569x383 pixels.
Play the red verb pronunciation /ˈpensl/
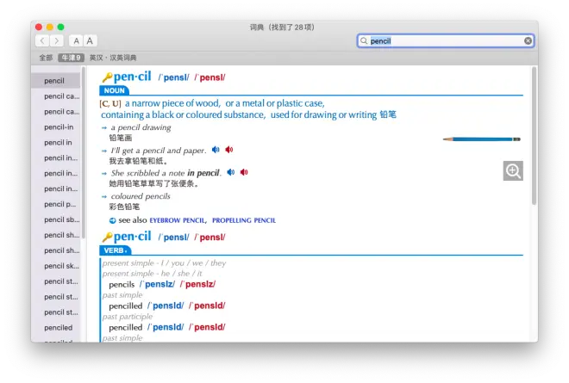coord(209,238)
